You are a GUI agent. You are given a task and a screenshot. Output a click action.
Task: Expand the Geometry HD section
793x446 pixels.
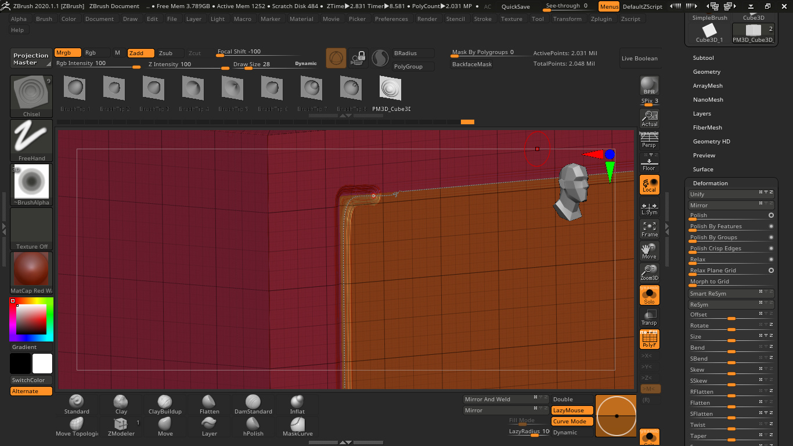click(712, 142)
